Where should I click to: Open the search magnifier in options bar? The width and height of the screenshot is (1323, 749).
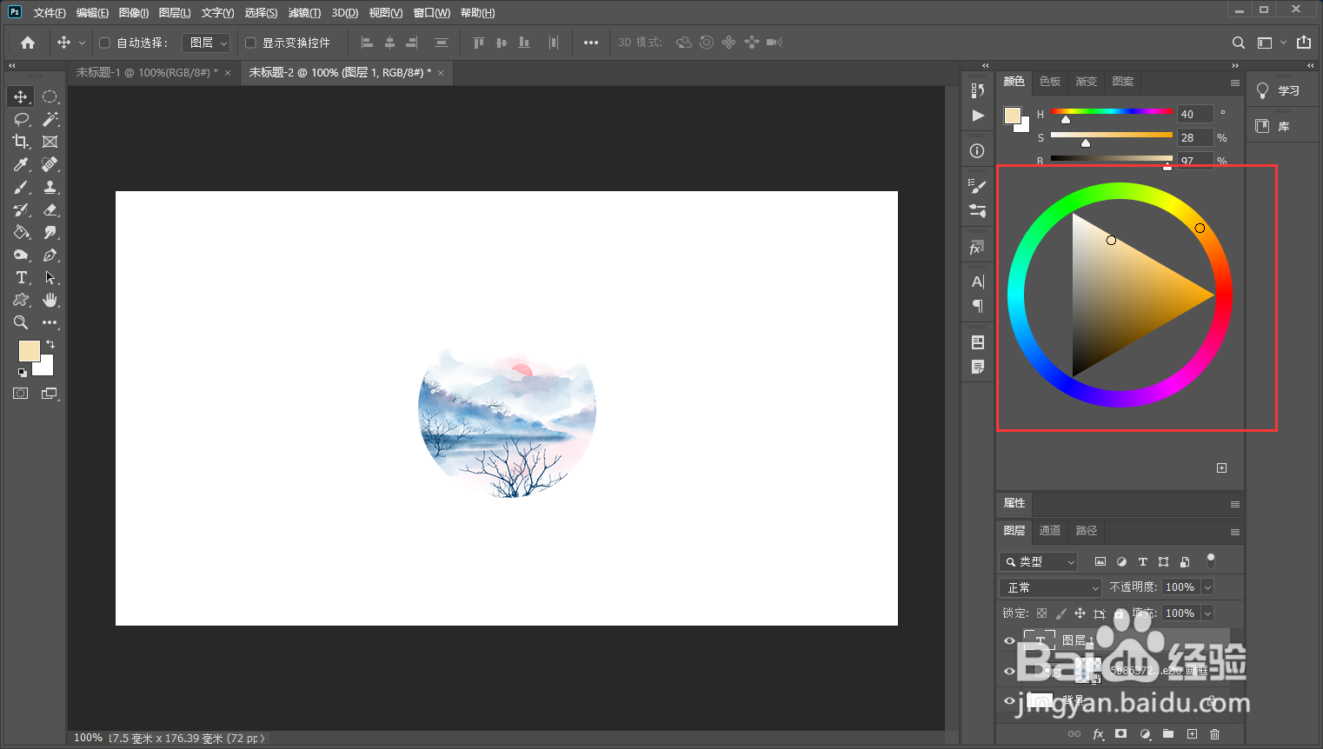click(1239, 43)
